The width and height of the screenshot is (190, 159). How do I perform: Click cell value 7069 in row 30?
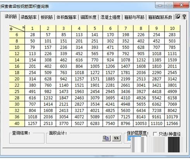tap(172, 104)
